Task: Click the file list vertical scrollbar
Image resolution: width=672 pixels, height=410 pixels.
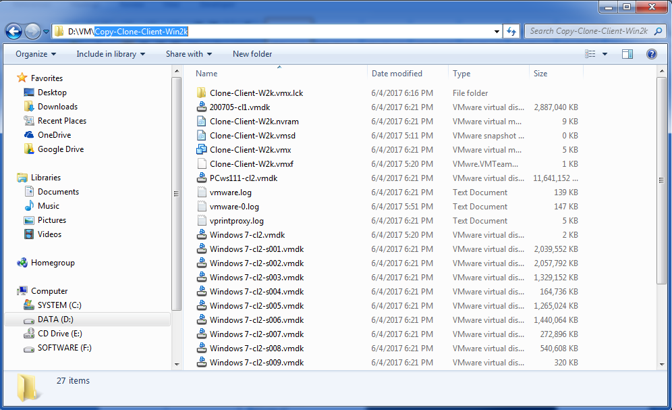Action: (x=662, y=223)
